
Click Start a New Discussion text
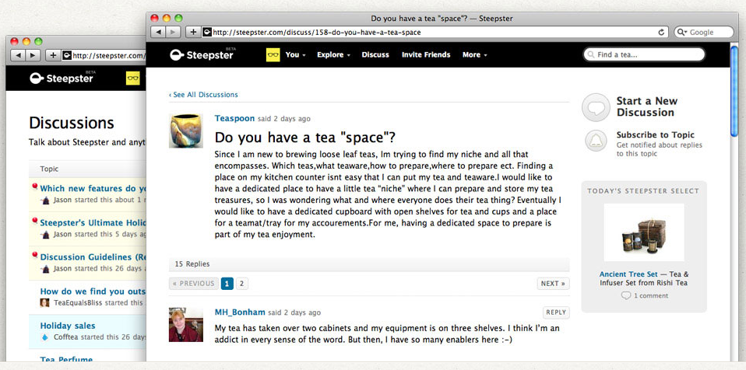coord(646,106)
